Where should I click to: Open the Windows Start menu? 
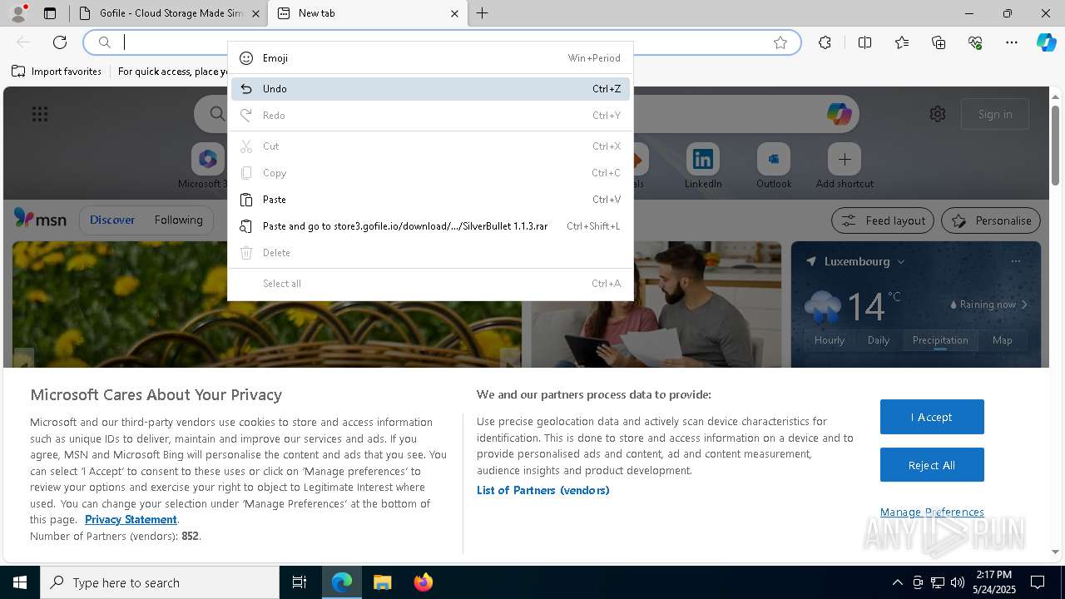point(20,582)
